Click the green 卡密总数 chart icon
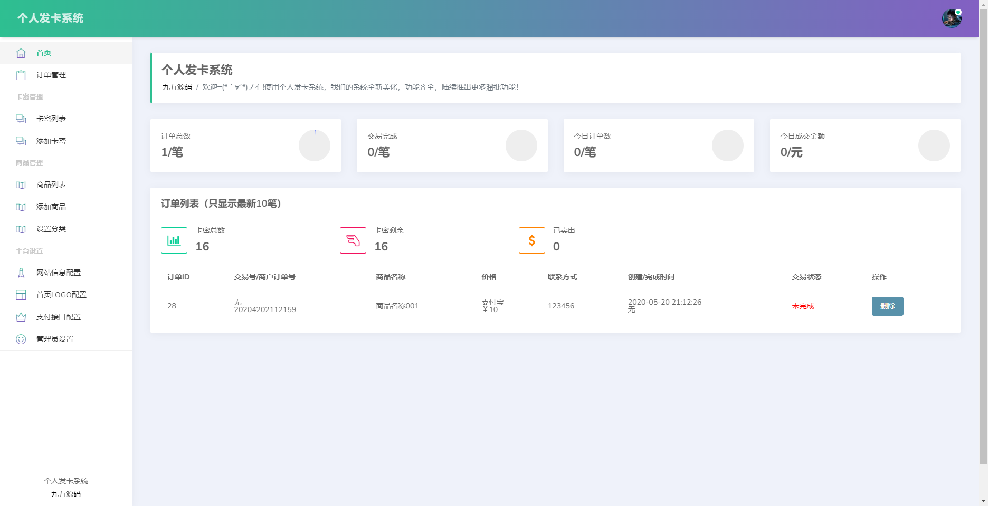This screenshot has height=506, width=988. point(174,240)
